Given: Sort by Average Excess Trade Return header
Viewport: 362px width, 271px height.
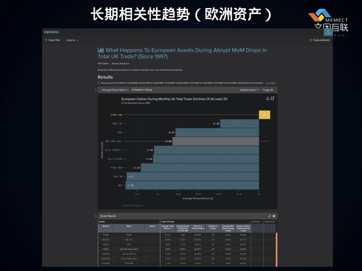Looking at the screenshot, I should tap(183, 228).
